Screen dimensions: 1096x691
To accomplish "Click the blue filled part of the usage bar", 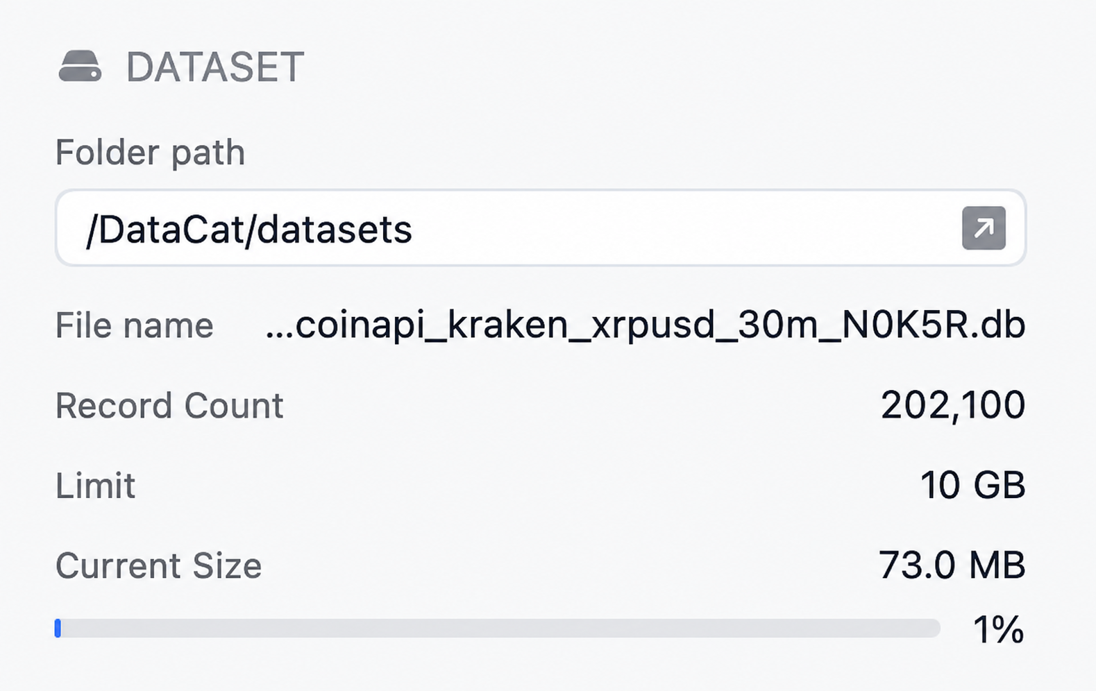I will [58, 628].
